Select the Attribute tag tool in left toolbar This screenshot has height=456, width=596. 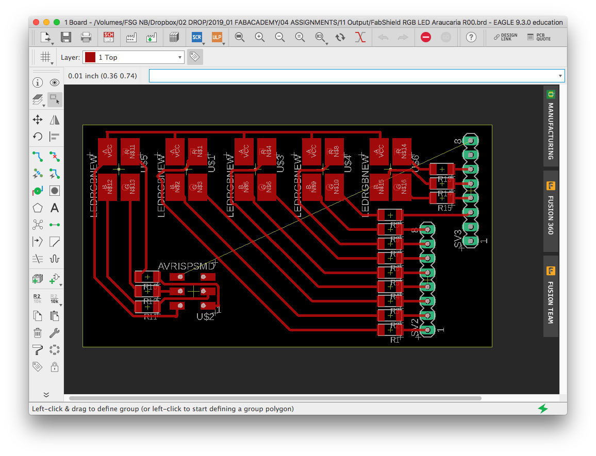37,367
